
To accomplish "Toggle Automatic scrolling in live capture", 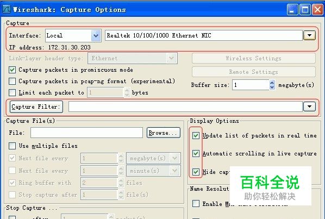I will (196, 154).
